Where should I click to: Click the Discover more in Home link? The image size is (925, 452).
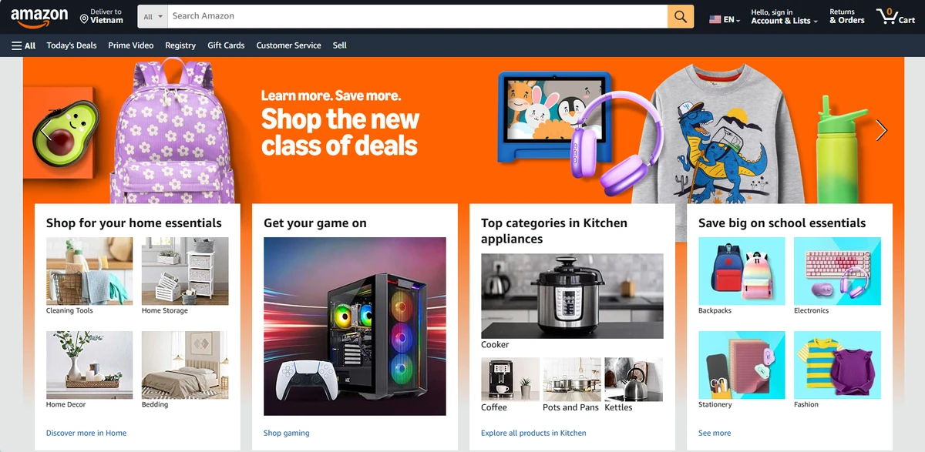coord(86,433)
